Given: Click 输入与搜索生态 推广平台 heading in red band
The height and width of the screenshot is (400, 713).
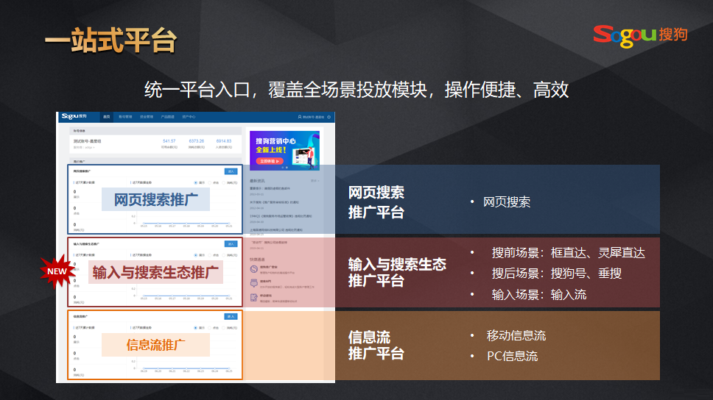Looking at the screenshot, I should (397, 272).
